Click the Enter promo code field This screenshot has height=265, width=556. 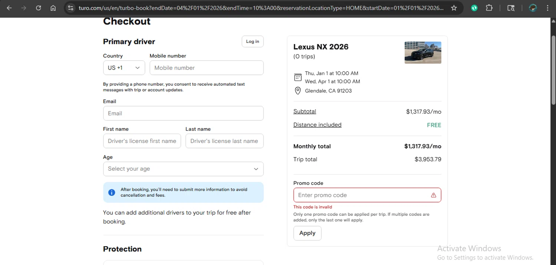pyautogui.click(x=361, y=195)
